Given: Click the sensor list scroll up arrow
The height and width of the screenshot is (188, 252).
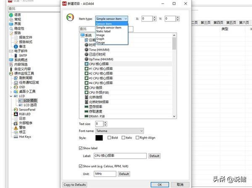Looking at the screenshot, I should [x=174, y=35].
